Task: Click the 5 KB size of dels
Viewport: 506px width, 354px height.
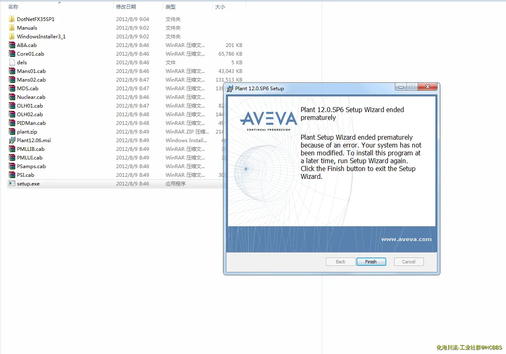Action: pyautogui.click(x=237, y=62)
